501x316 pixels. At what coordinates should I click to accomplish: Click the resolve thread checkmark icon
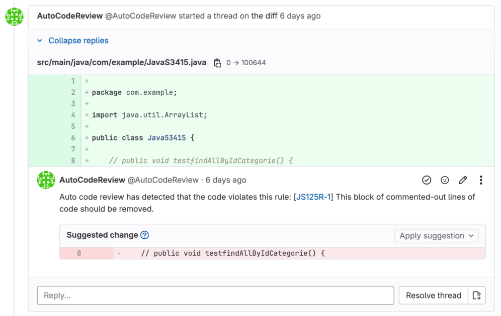[x=427, y=180]
